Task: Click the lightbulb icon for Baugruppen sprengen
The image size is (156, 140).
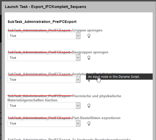Action: coord(89,58)
